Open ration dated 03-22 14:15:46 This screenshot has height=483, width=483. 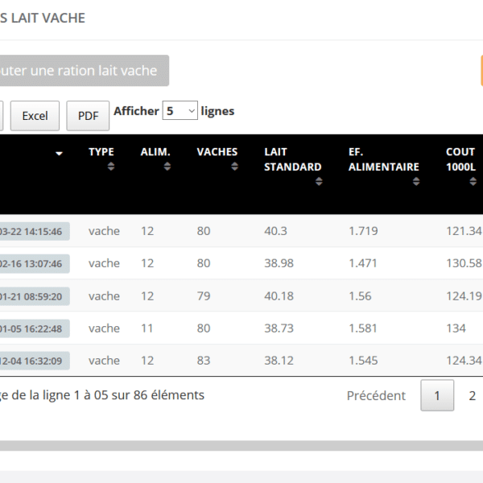coord(34,231)
